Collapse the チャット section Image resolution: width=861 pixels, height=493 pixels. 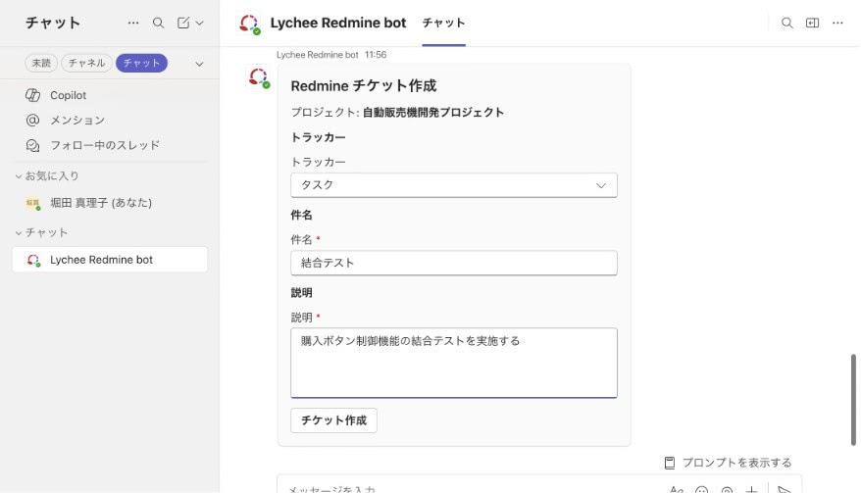pos(42,232)
